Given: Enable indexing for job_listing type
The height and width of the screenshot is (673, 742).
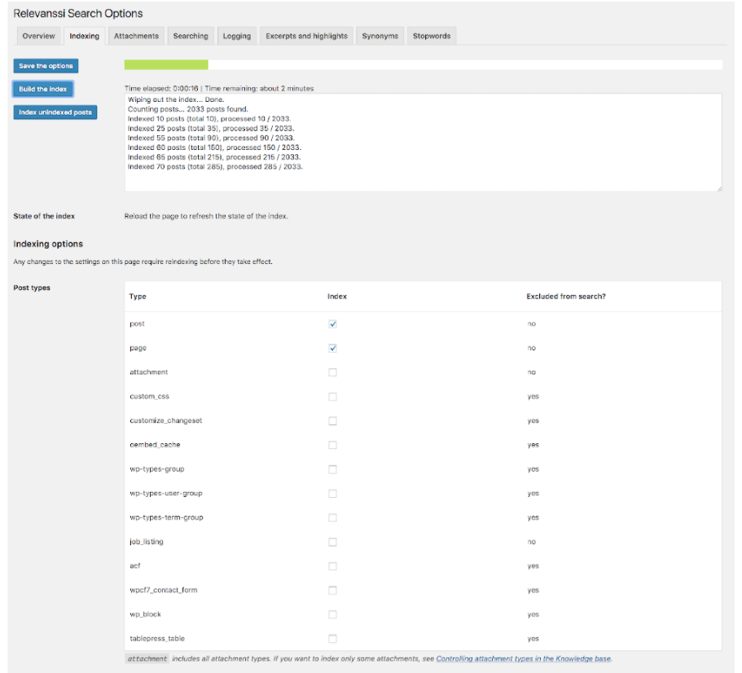Looking at the screenshot, I should 332,542.
